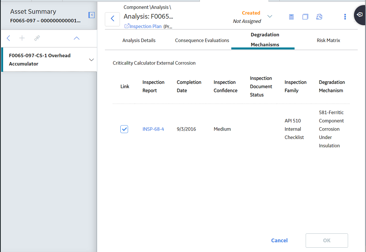Click the Cancel button

pos(279,240)
